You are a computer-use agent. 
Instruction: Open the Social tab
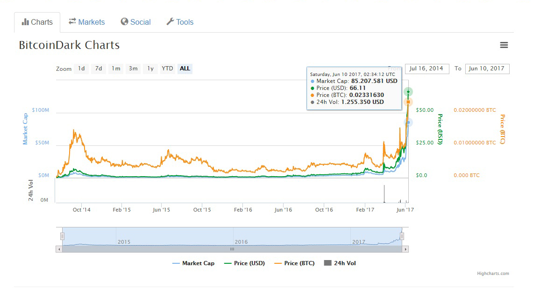(135, 22)
